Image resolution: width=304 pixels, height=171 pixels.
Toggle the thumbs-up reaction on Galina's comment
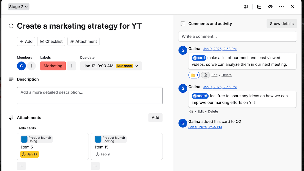tap(194, 75)
